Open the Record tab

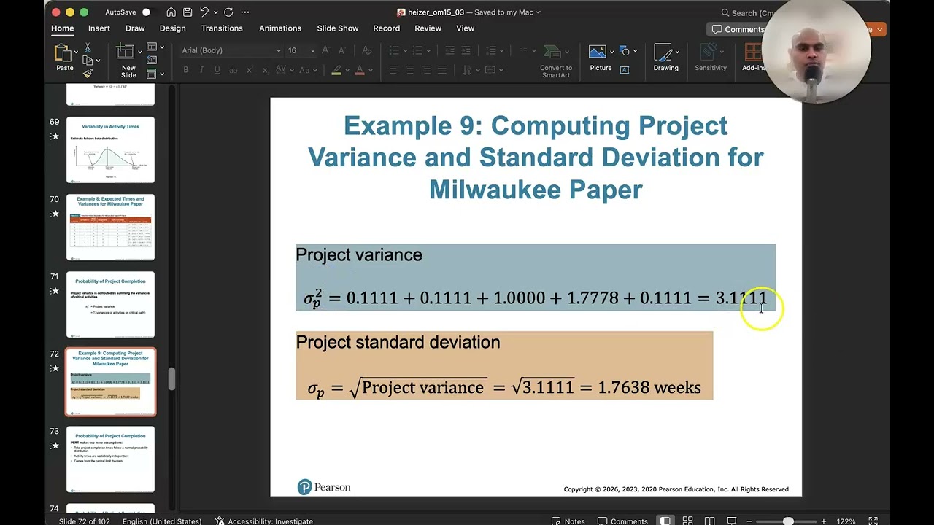pos(387,28)
